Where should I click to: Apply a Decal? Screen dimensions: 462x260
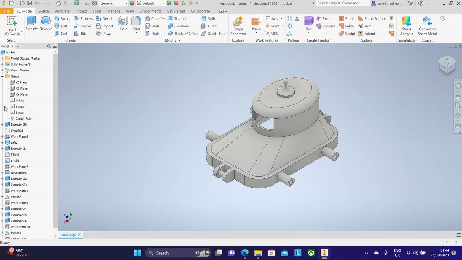(104, 19)
